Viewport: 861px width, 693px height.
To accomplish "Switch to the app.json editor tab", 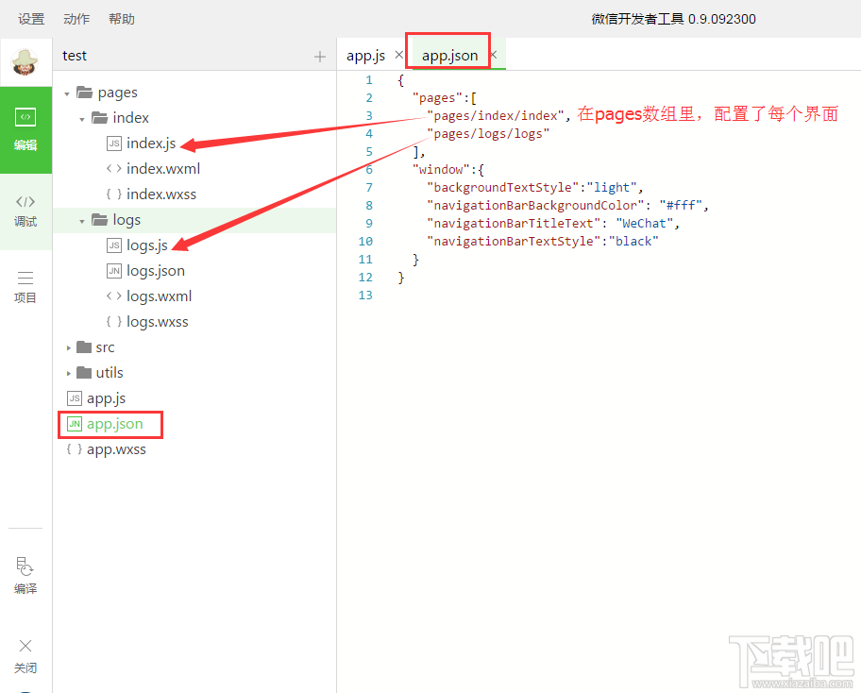I will pos(449,56).
